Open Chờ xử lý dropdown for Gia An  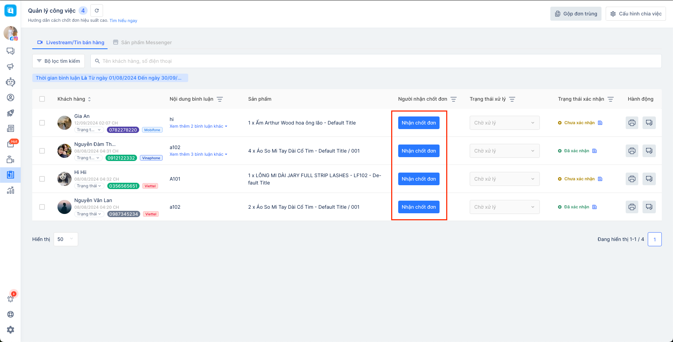(x=504, y=123)
